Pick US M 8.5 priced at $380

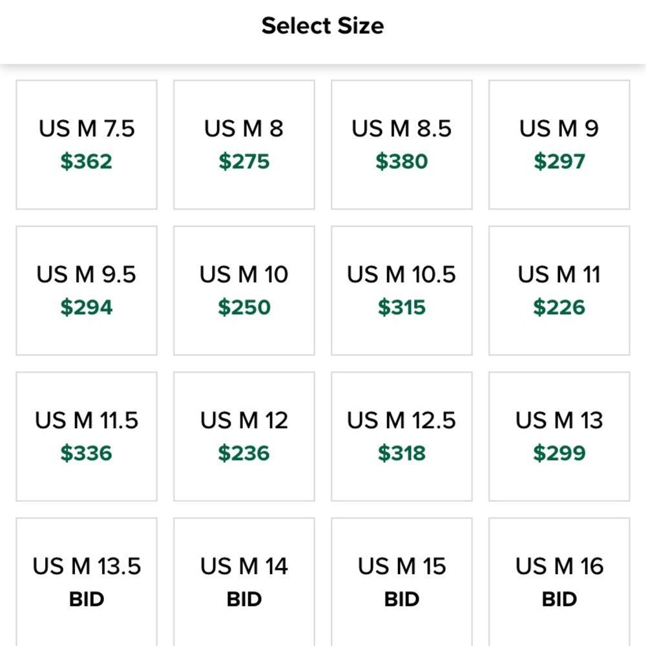[x=402, y=145]
